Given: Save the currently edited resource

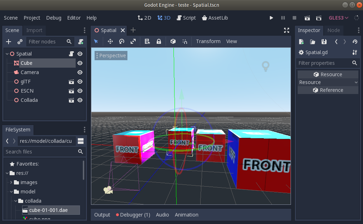Looking at the screenshot, I should click(x=324, y=42).
